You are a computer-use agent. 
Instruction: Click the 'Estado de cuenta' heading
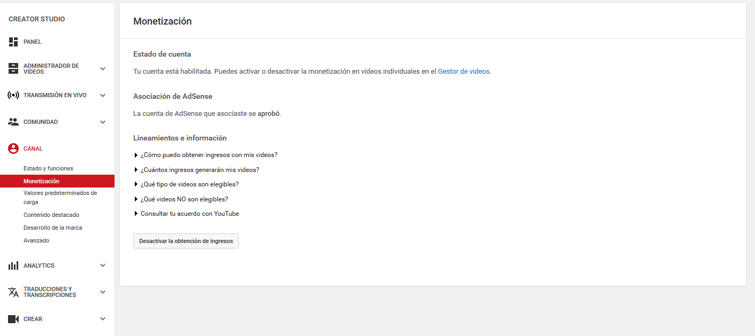pos(162,54)
